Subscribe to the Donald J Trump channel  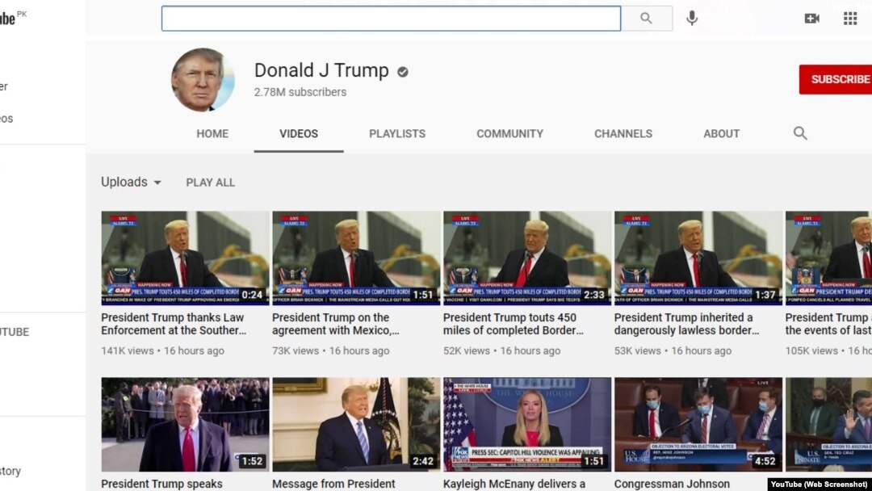(836, 79)
